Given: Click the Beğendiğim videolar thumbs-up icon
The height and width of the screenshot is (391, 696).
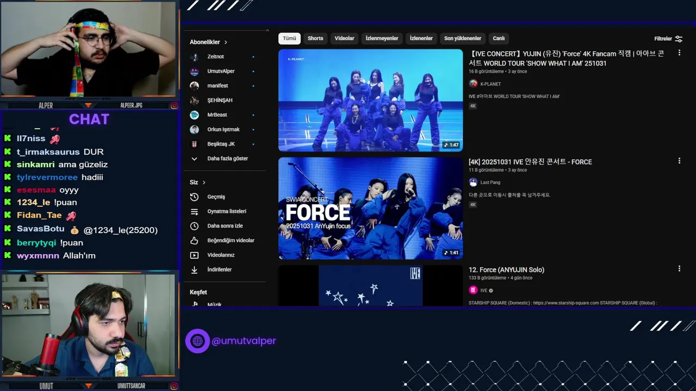Looking at the screenshot, I should point(194,241).
